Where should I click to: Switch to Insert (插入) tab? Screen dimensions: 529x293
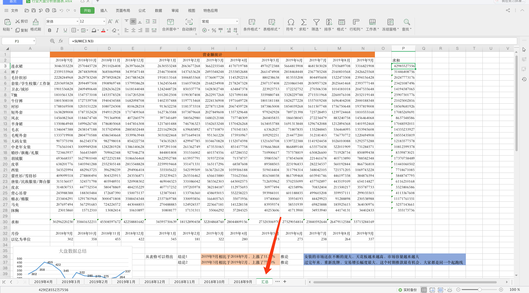[x=104, y=10]
